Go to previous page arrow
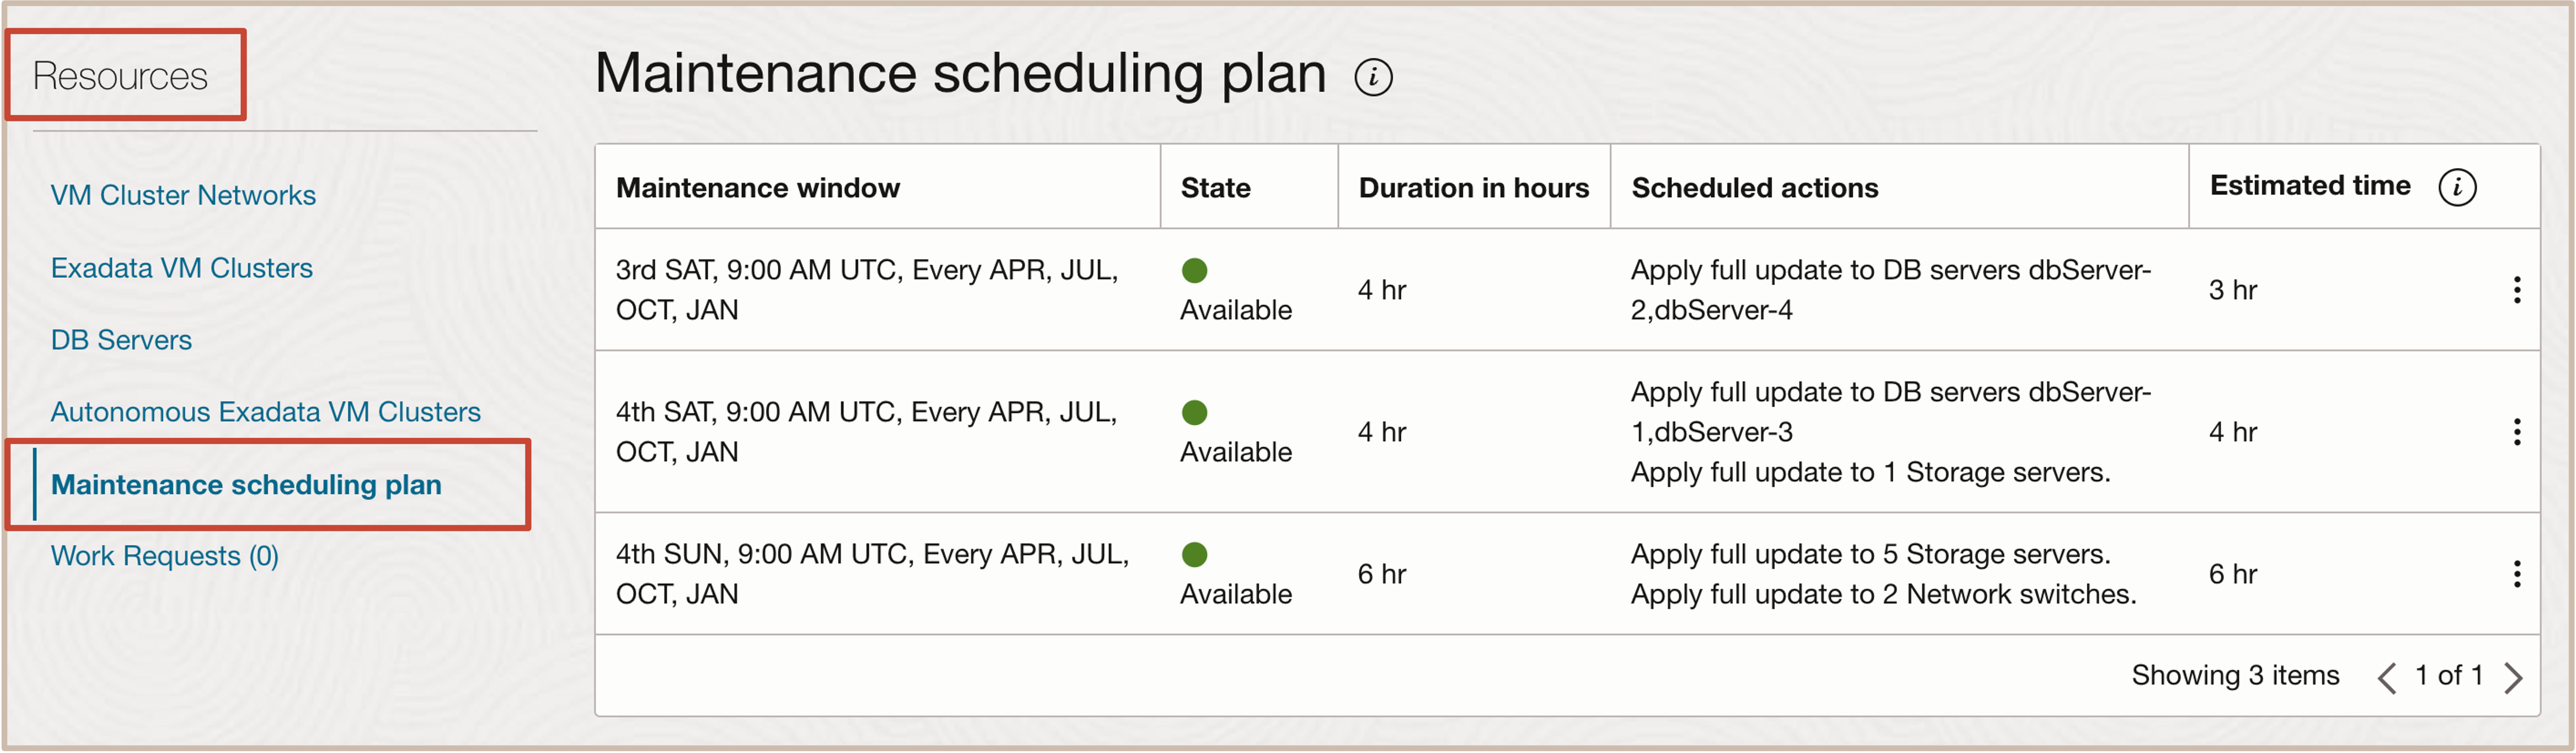 click(2387, 677)
